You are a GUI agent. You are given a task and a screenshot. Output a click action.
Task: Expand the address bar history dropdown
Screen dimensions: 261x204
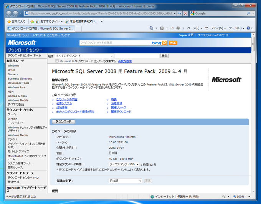pyautogui.click(x=175, y=13)
